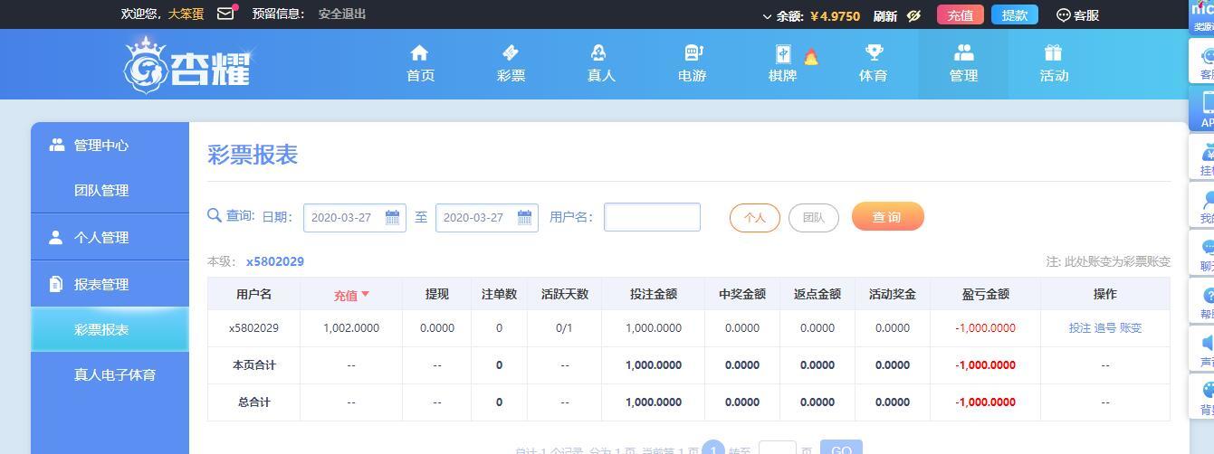The height and width of the screenshot is (454, 1214).
Task: Click the -1,000.0000 value in 本页合计 row
Action: (x=985, y=365)
